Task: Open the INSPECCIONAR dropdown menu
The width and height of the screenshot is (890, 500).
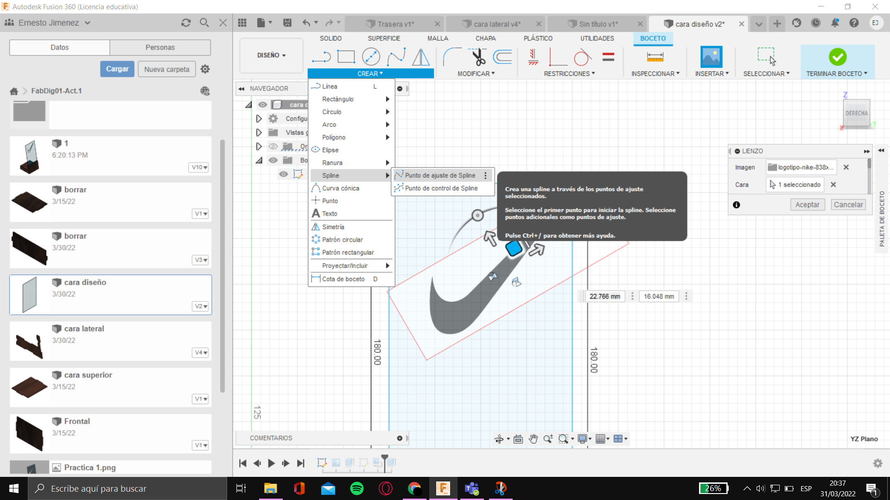Action: click(655, 74)
